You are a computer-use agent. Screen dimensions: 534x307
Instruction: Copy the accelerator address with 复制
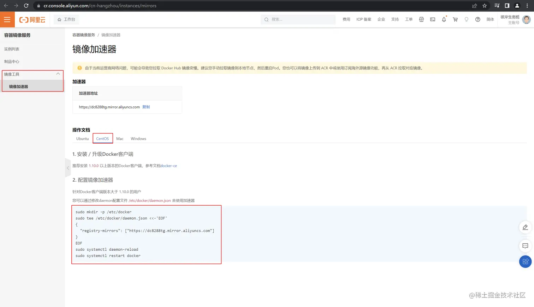(x=146, y=107)
